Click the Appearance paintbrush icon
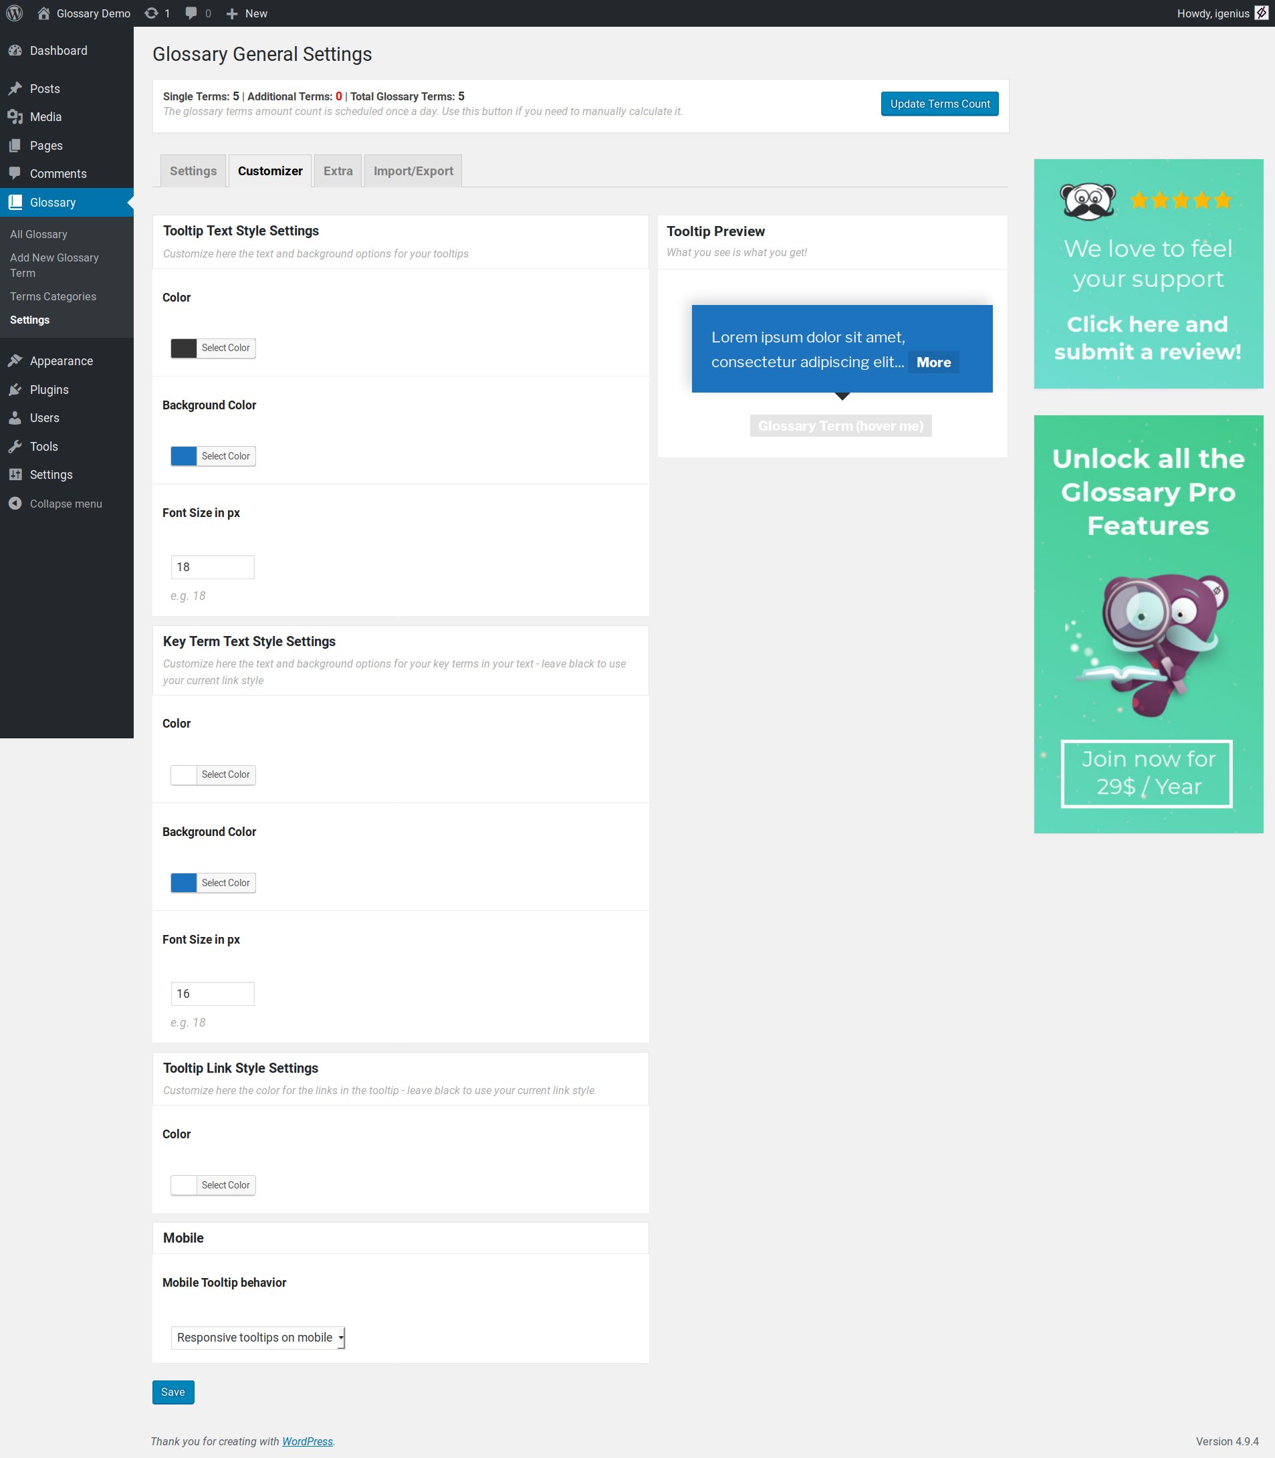 15,360
